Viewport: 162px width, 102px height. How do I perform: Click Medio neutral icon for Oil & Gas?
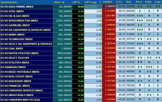[x=149, y=16]
